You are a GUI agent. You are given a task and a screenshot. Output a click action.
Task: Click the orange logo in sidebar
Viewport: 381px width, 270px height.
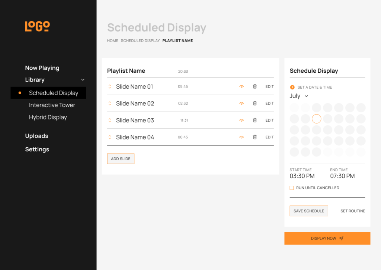(x=37, y=26)
